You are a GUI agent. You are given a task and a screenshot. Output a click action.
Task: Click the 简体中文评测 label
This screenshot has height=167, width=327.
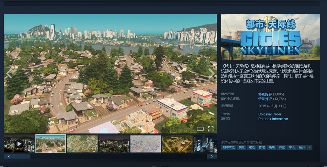click(x=230, y=98)
